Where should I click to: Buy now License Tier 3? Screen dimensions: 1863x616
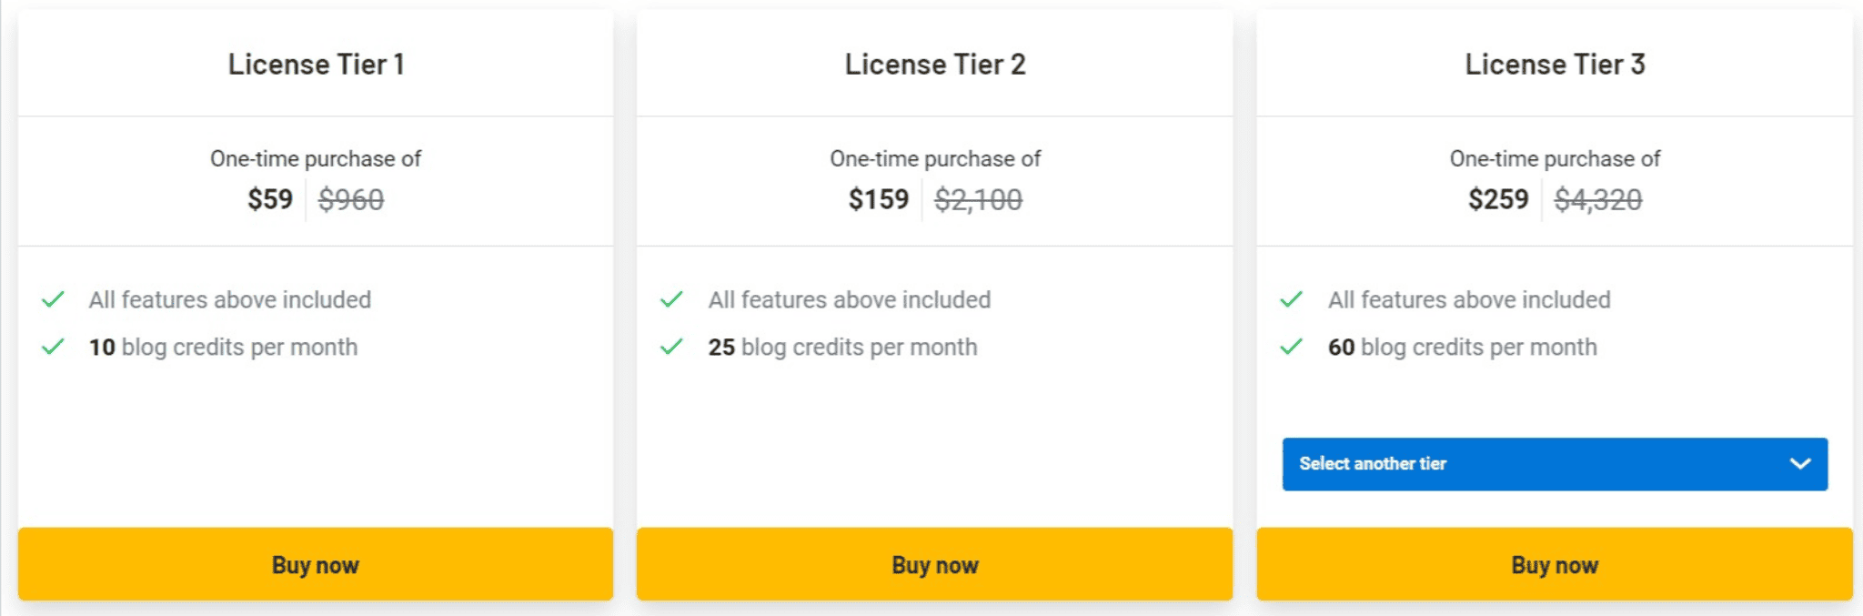1555,564
